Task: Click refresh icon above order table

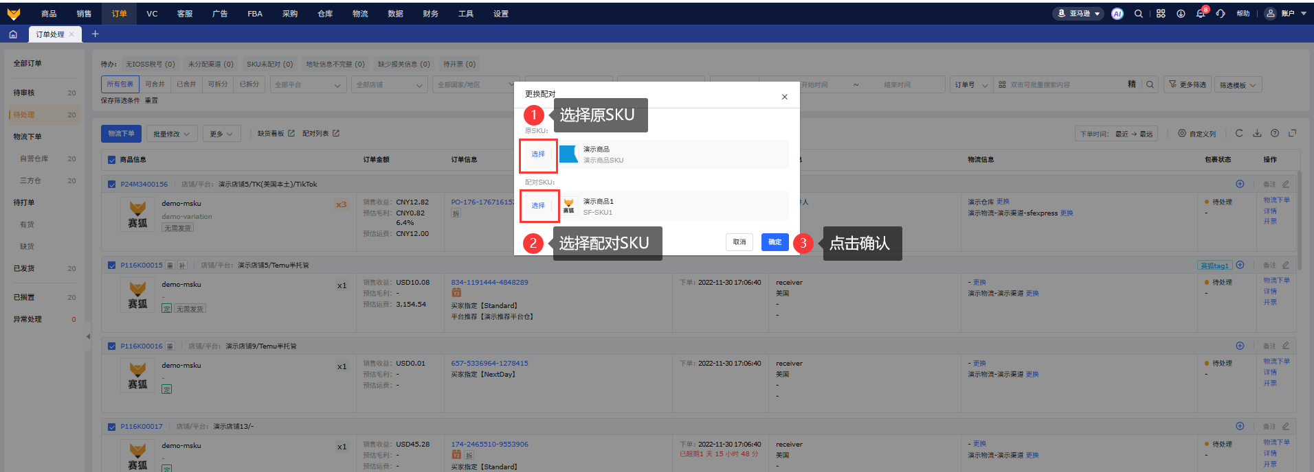Action: (x=1239, y=133)
